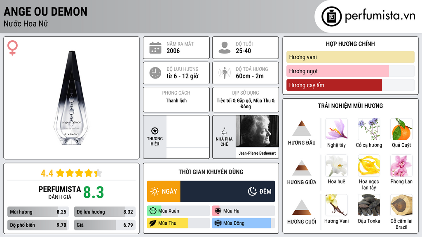422x237 pixels.
Task: Click the Trải nghiệm mùi hương heading
Action: [350, 106]
